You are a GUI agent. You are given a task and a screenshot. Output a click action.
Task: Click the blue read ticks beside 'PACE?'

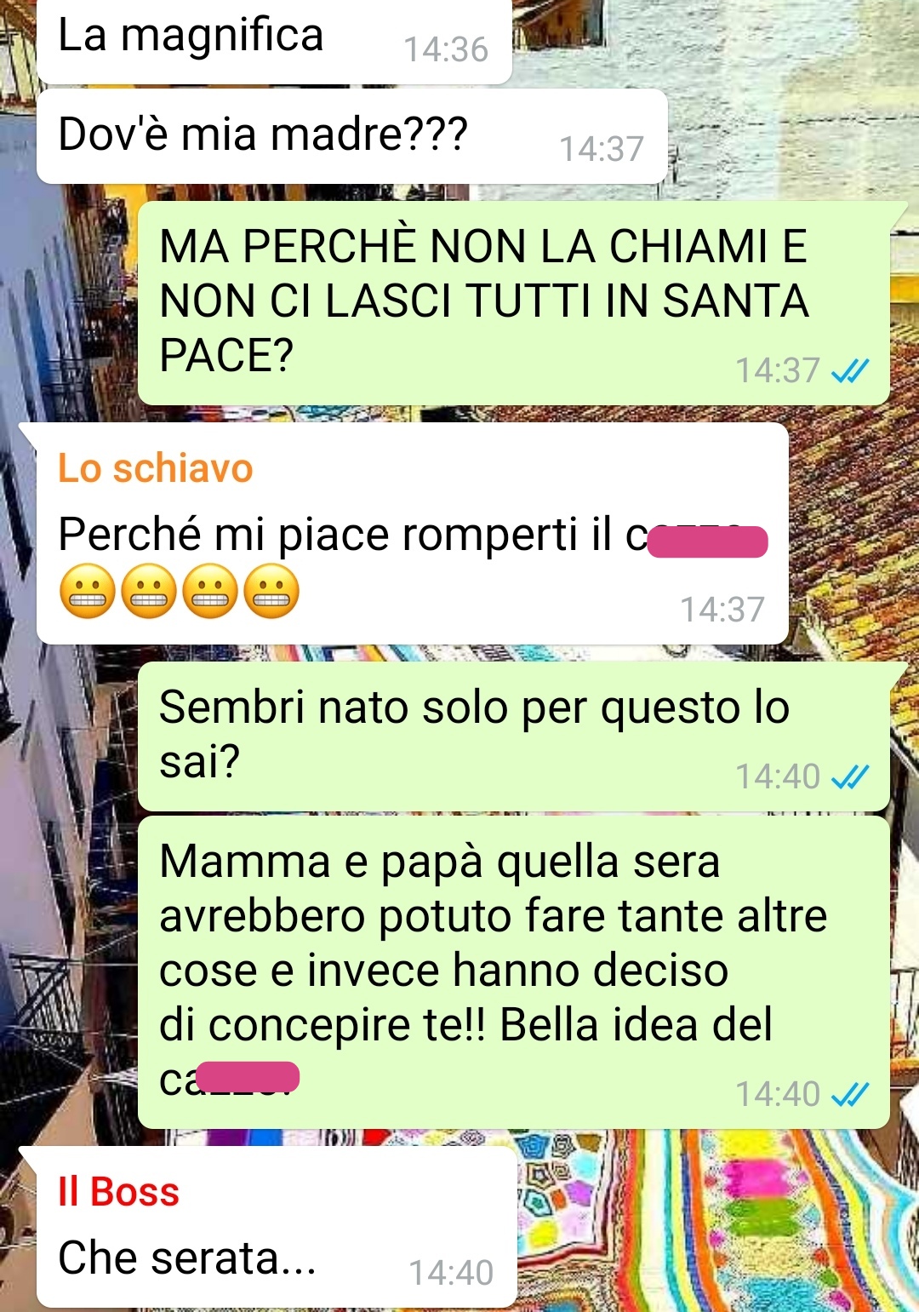click(x=850, y=370)
